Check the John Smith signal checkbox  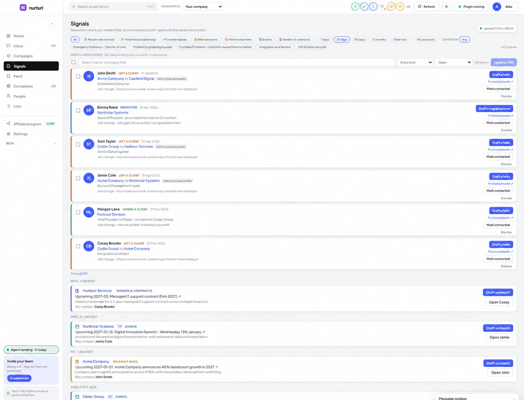pos(78,76)
